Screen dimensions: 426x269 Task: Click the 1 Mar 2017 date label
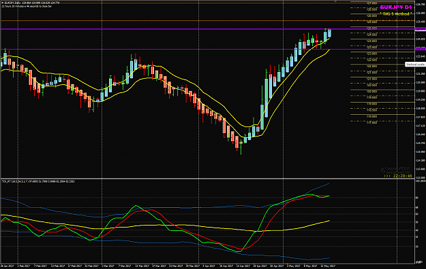click(108, 266)
